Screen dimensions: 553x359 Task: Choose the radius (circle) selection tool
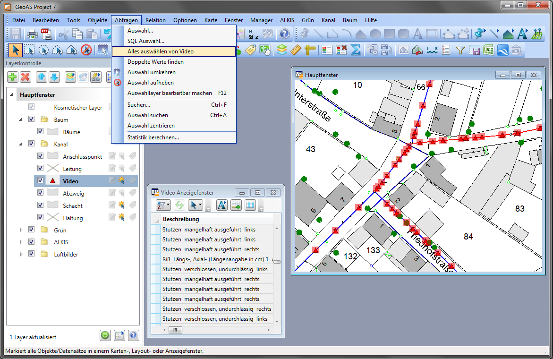pyautogui.click(x=44, y=50)
